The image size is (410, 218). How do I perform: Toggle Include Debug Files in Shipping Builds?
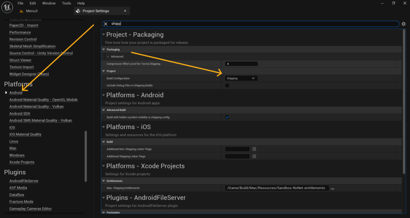227,85
